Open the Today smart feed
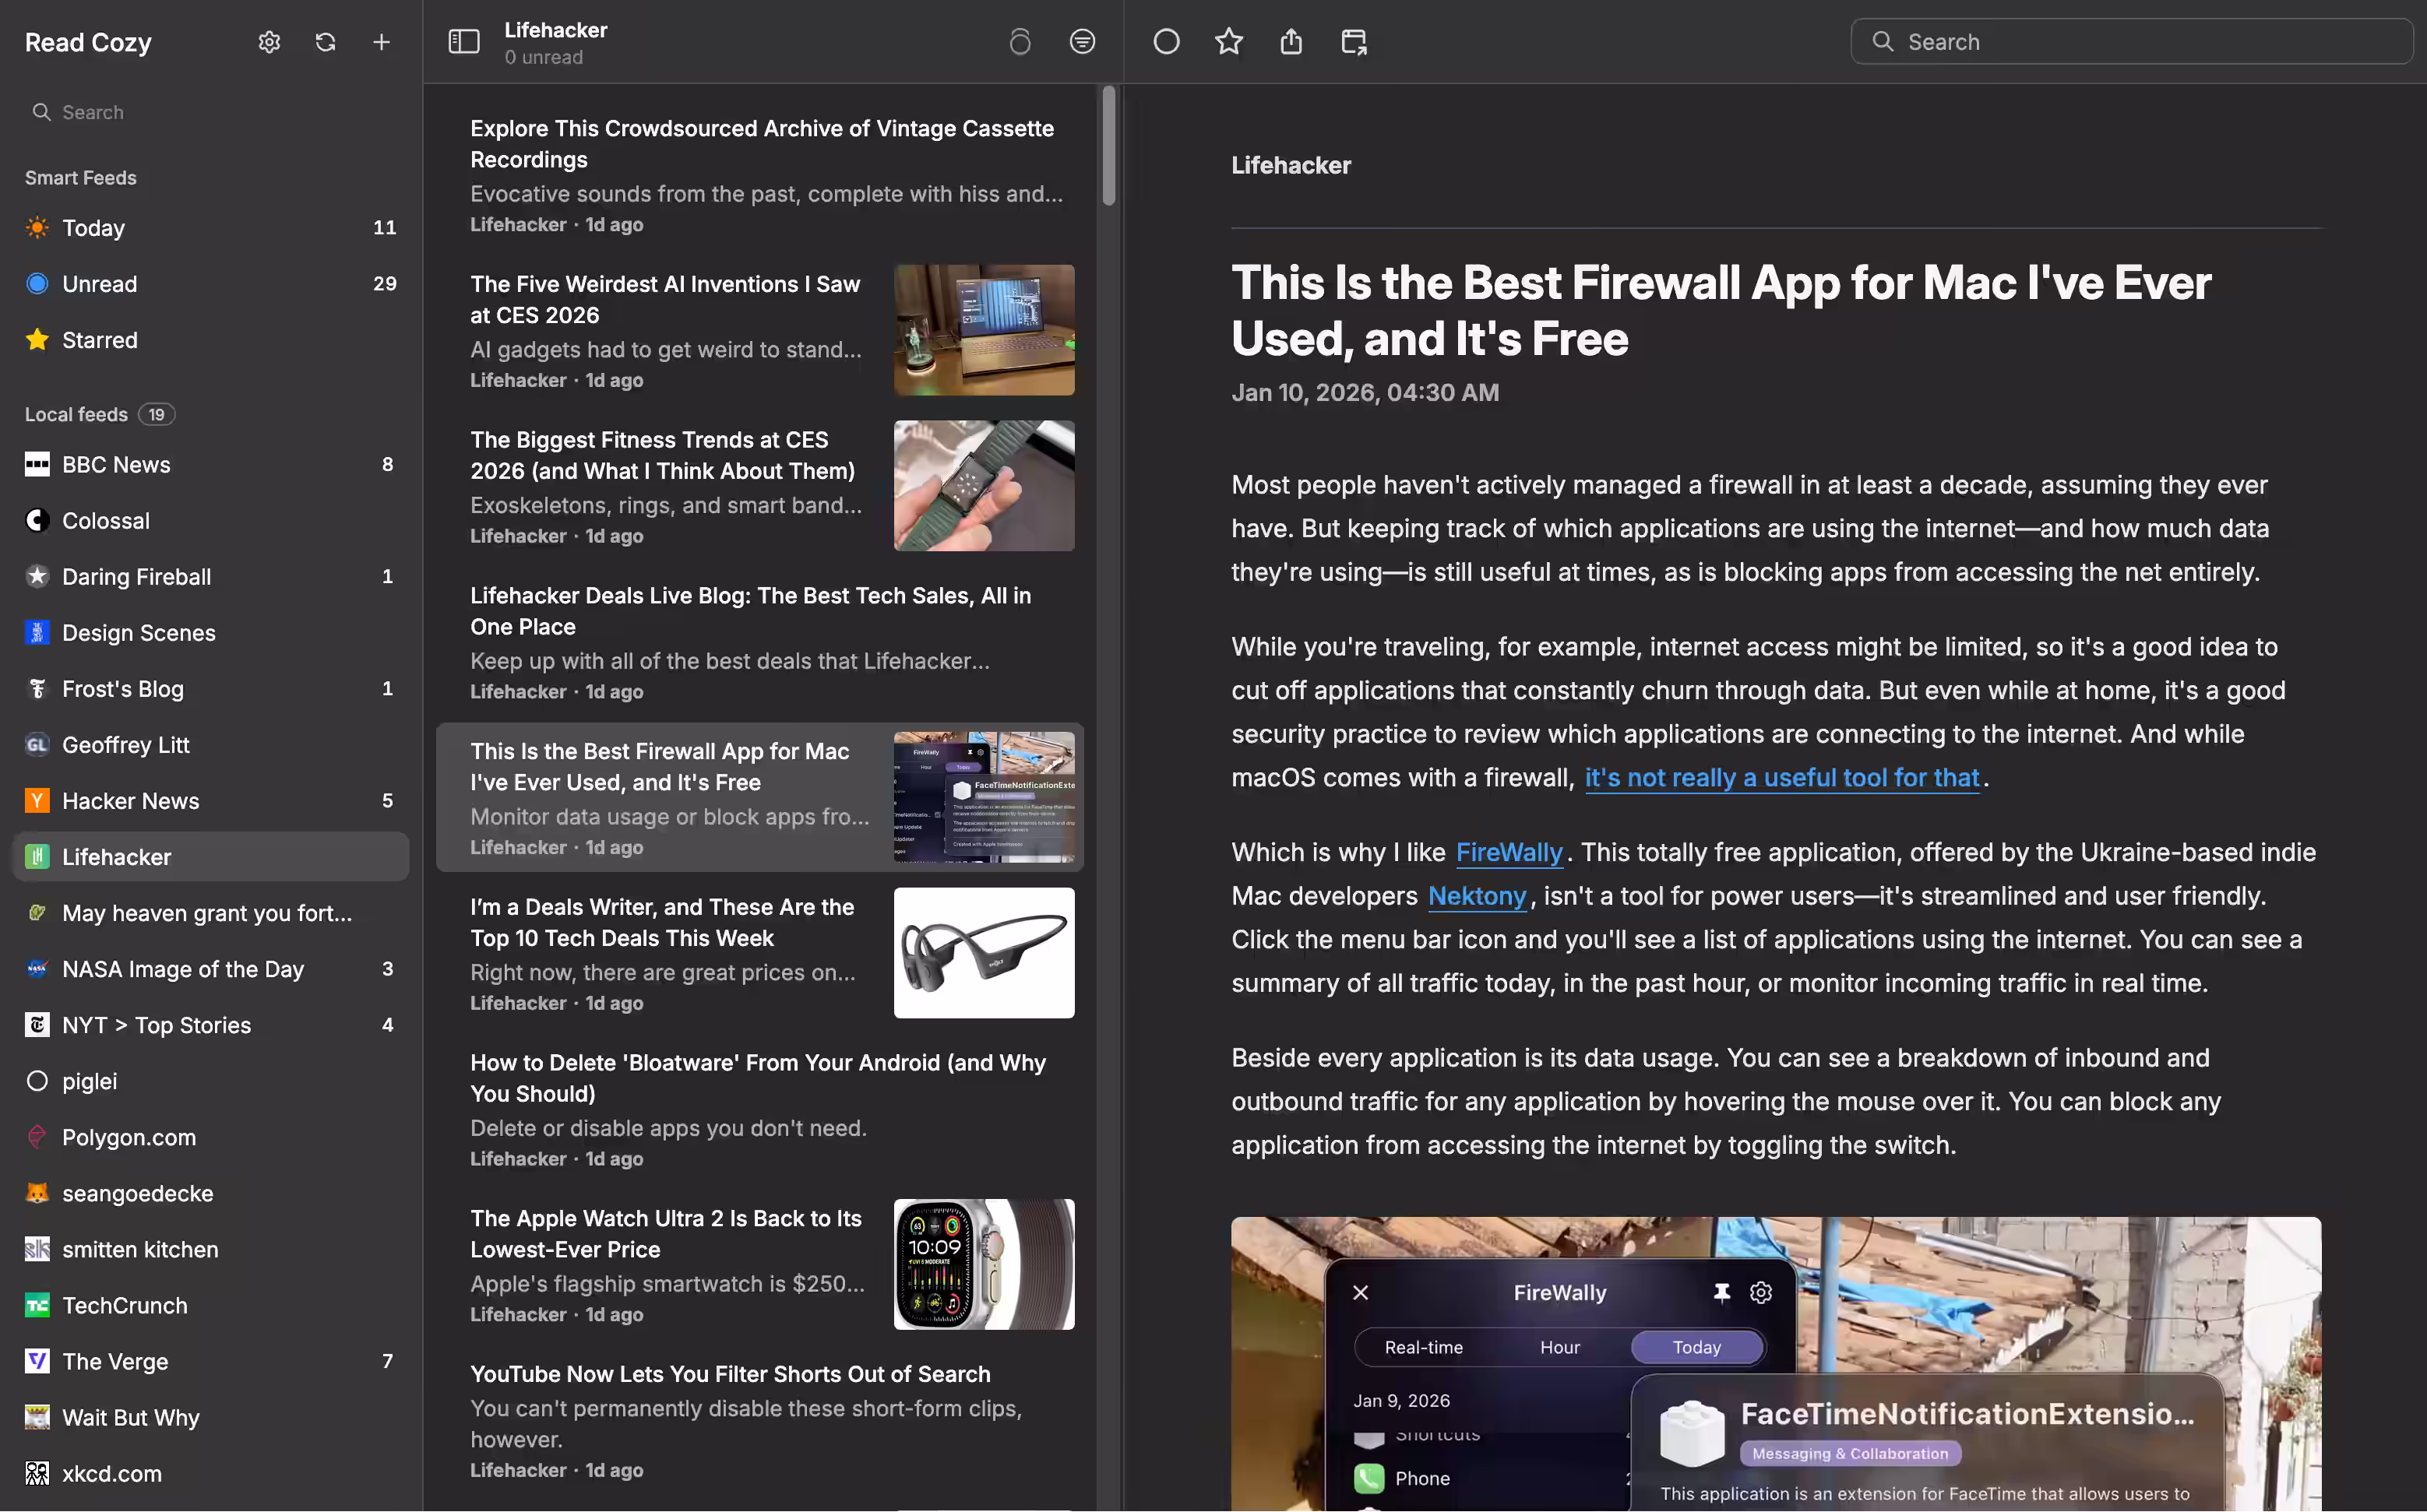This screenshot has height=1512, width=2427. [210, 228]
